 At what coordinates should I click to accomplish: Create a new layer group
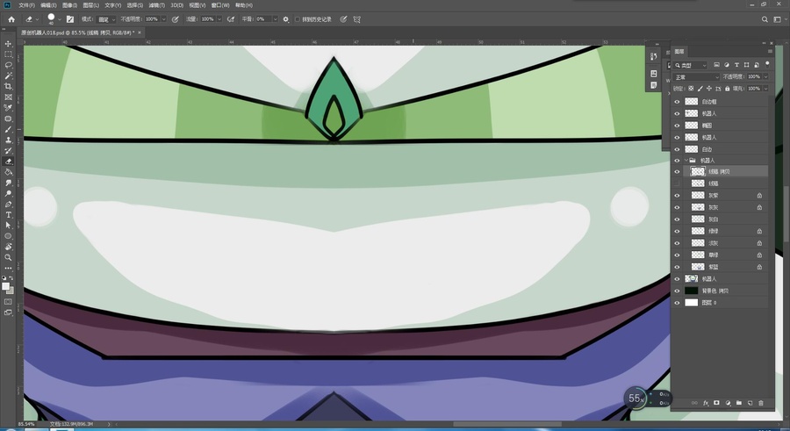click(738, 403)
